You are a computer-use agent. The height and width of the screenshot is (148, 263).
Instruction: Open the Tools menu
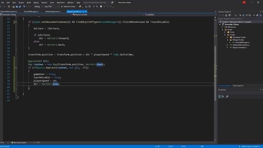point(52,2)
